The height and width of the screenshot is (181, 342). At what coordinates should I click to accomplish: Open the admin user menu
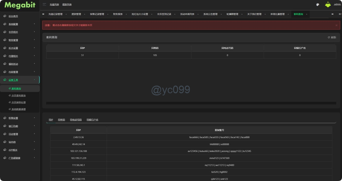pyautogui.click(x=337, y=5)
